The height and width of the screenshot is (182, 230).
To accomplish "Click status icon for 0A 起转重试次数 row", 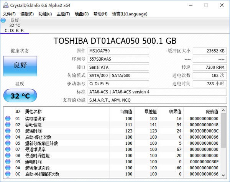I will (x=8, y=168).
